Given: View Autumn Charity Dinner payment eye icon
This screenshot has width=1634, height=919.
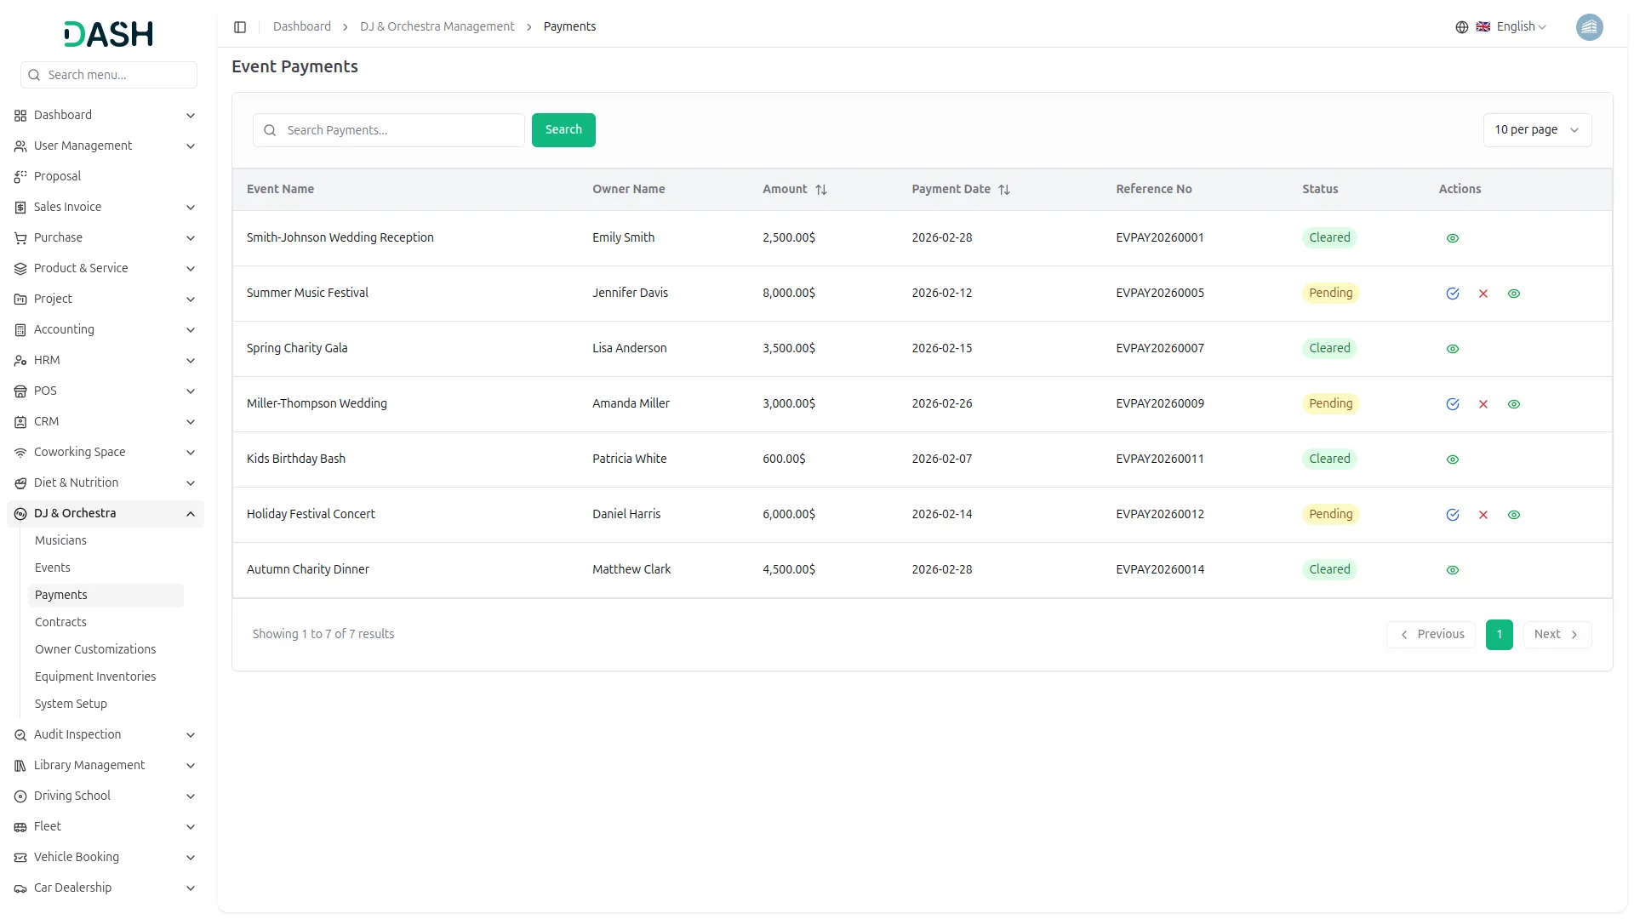Looking at the screenshot, I should point(1453,570).
